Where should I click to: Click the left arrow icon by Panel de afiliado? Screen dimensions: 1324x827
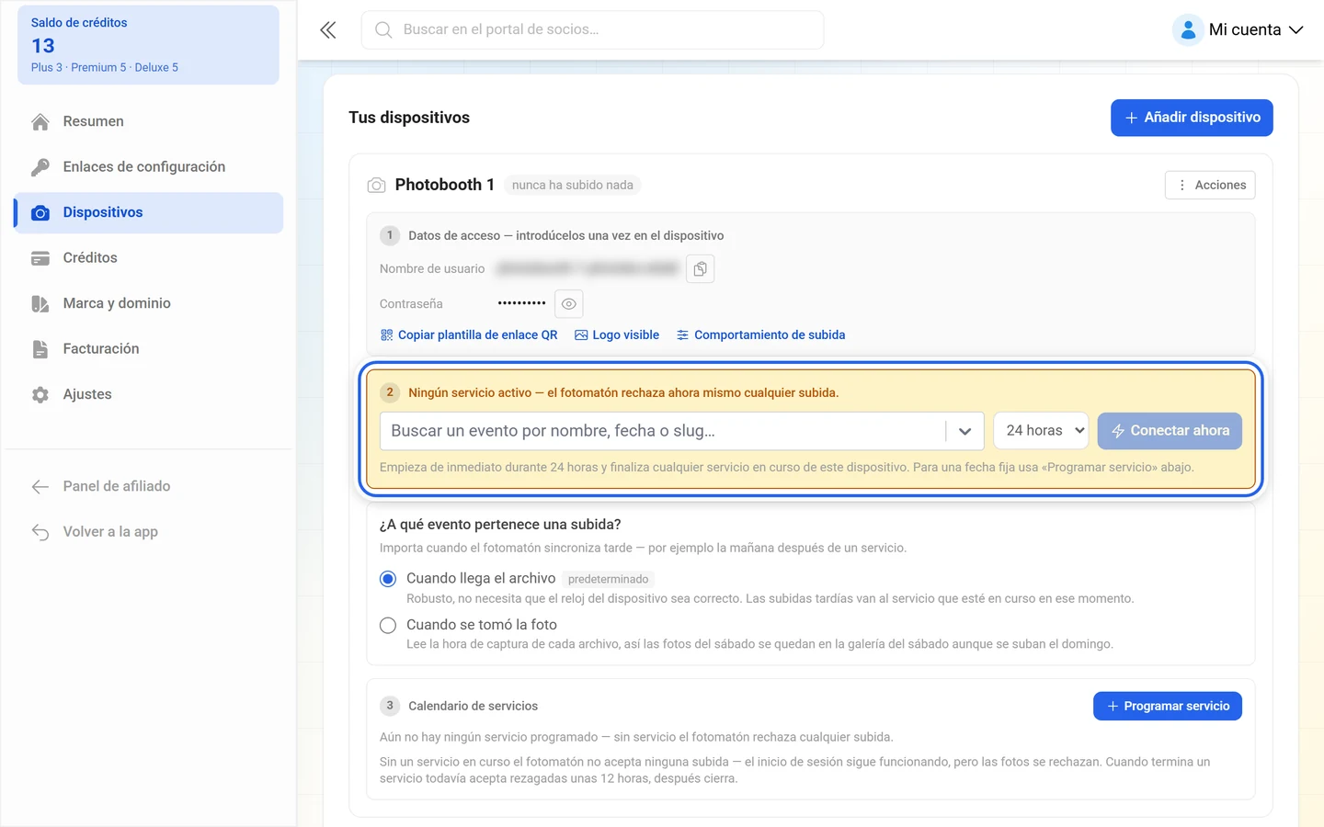click(40, 486)
